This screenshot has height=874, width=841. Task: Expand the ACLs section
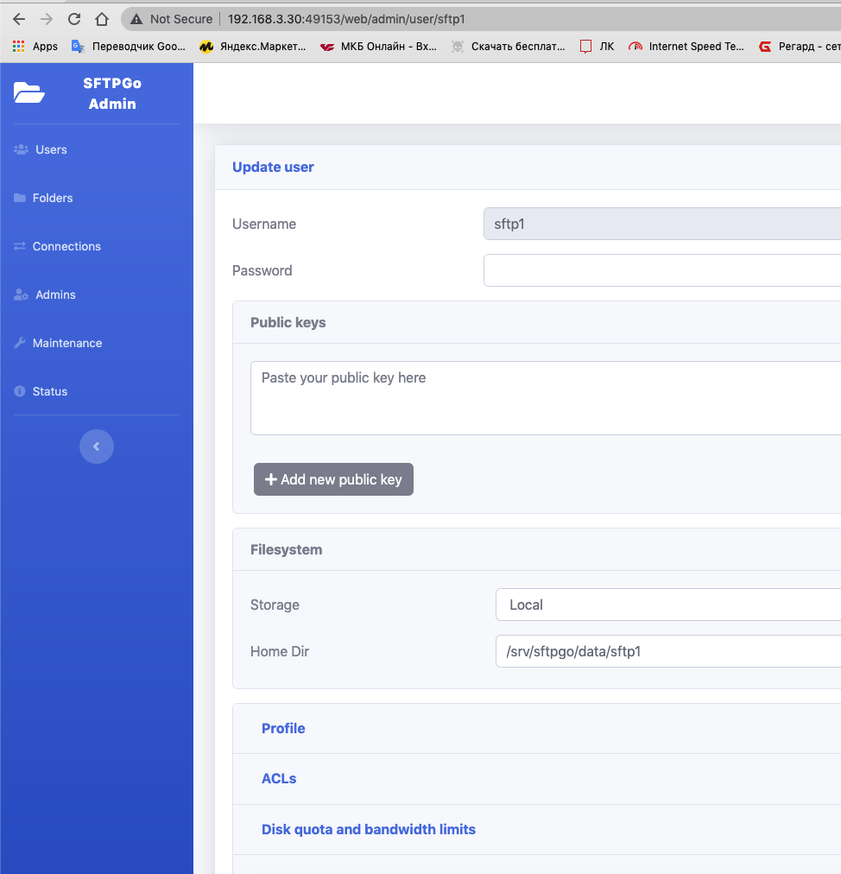click(279, 779)
